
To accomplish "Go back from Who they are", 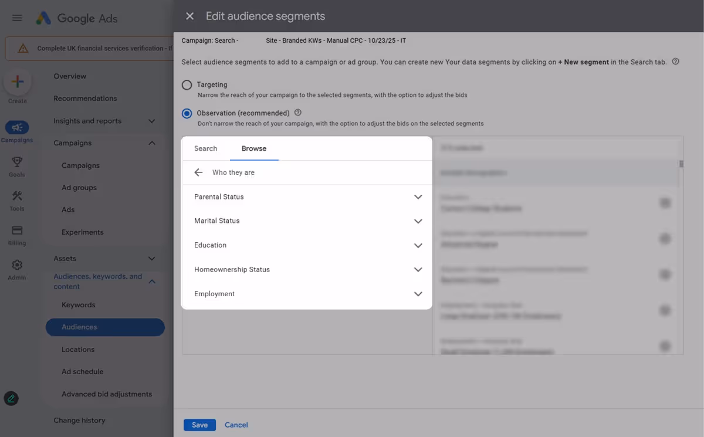I will coord(198,172).
